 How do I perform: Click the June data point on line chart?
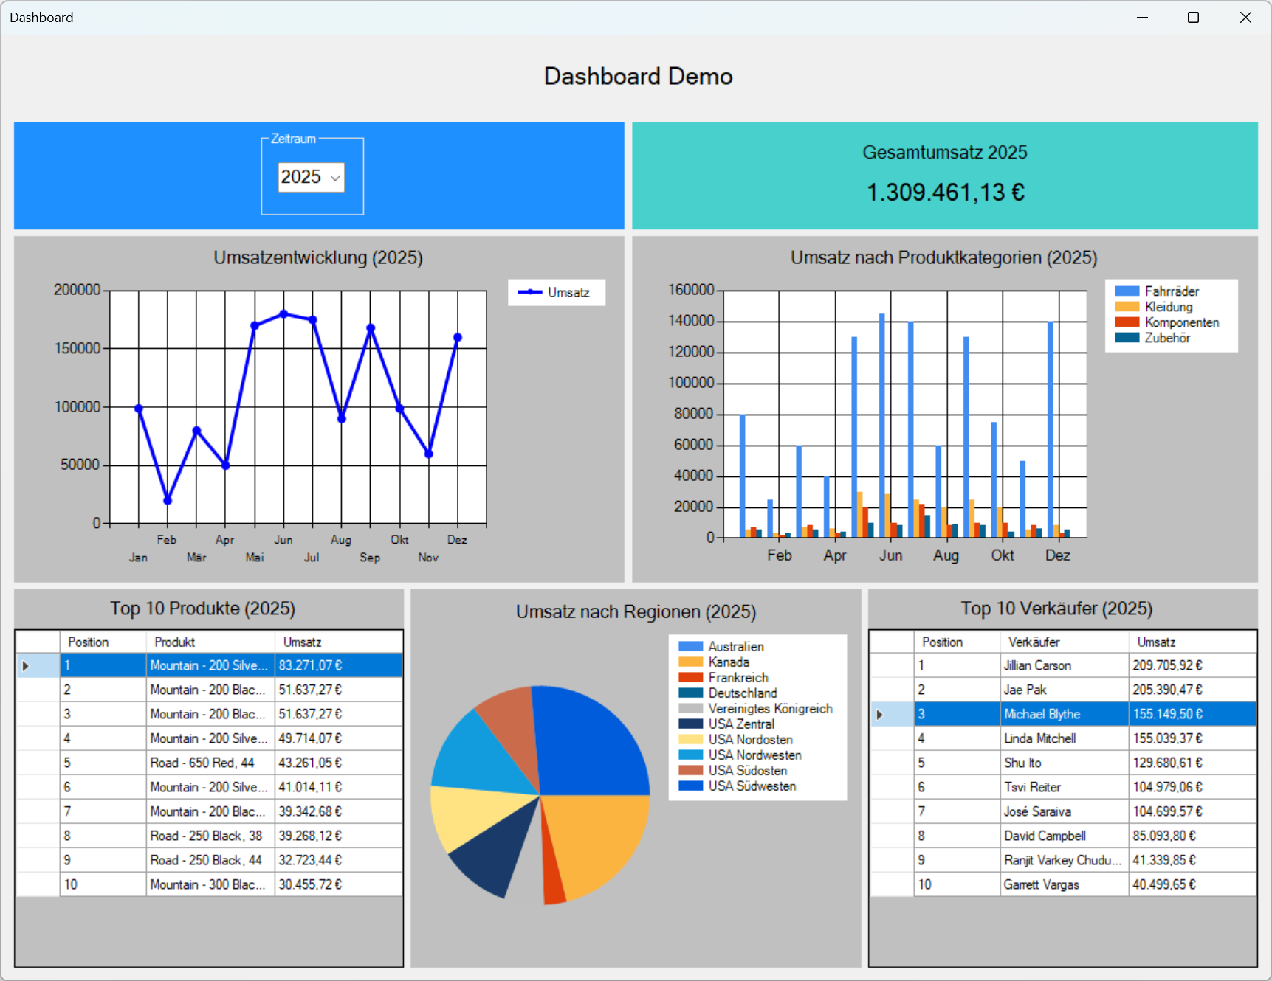(x=283, y=313)
